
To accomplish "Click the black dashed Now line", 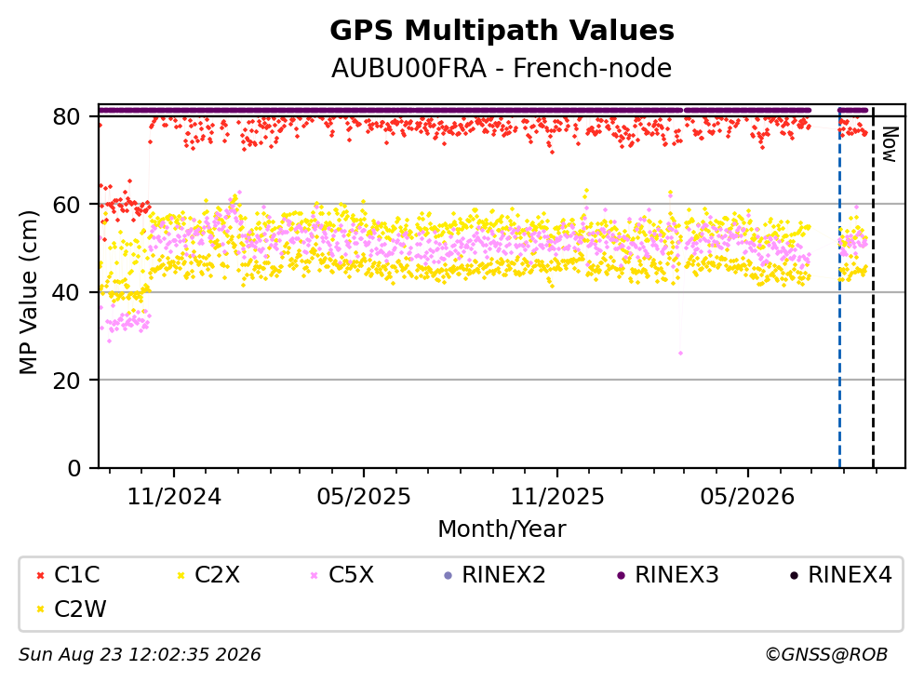I will pos(873,288).
